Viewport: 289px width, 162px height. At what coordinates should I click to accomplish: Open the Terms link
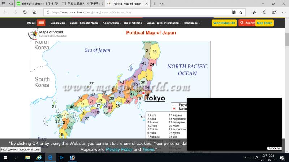(x=148, y=149)
